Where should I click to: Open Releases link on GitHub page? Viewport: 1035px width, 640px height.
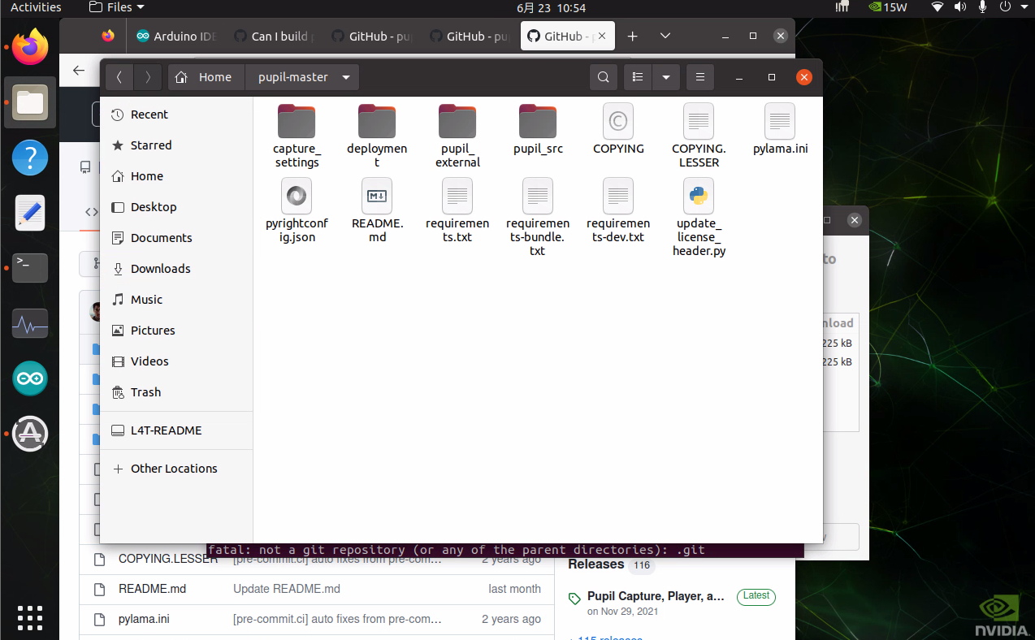pos(595,564)
